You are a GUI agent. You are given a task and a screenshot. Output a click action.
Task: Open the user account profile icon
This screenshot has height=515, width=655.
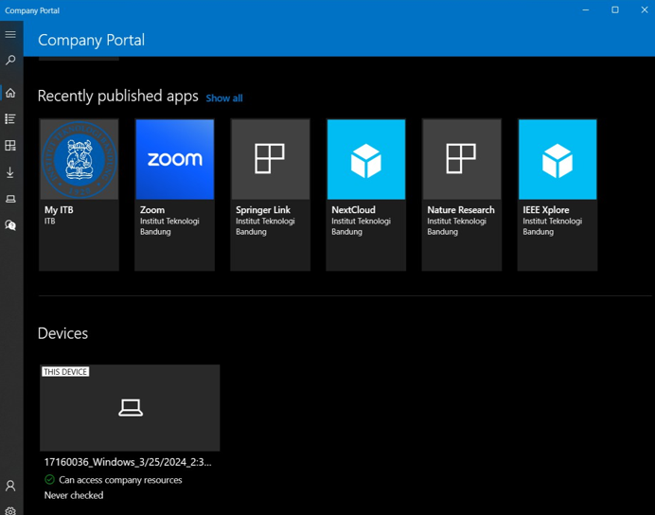tap(10, 486)
